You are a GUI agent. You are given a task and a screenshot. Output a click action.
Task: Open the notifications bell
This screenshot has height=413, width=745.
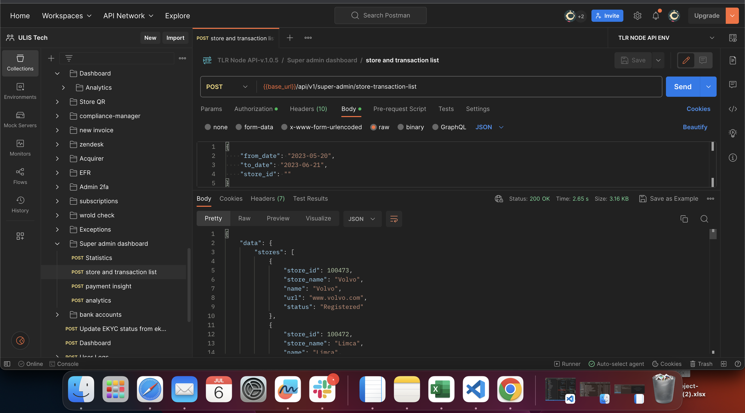(656, 16)
